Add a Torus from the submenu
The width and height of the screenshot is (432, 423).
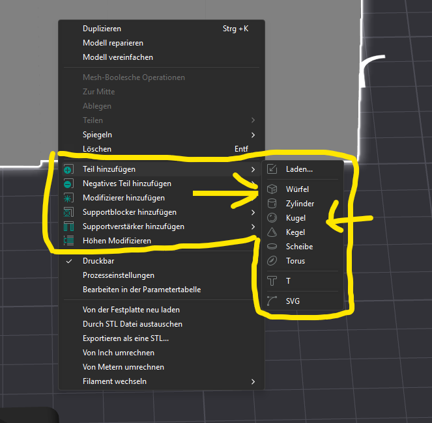pyautogui.click(x=302, y=260)
